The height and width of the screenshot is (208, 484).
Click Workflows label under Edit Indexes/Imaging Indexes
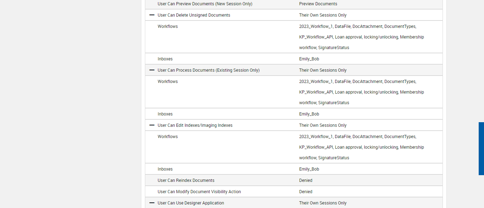[168, 137]
